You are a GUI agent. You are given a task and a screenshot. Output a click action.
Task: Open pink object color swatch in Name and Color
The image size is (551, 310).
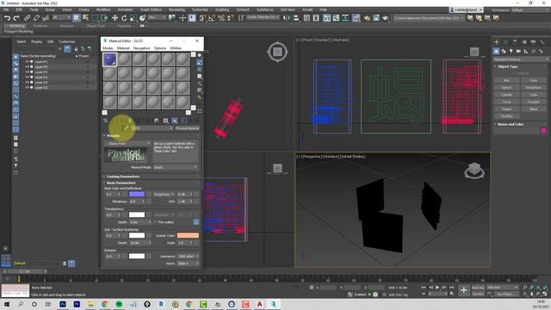tap(543, 131)
